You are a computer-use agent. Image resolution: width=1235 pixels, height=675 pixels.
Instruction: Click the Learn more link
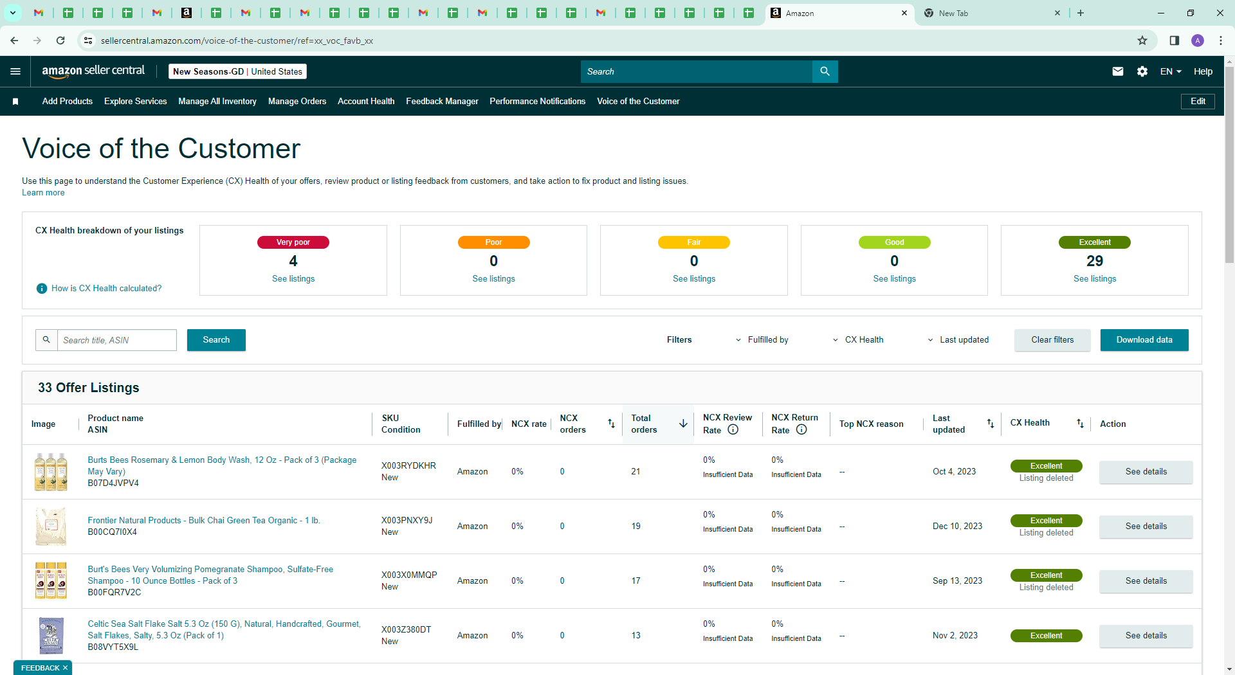[43, 193]
